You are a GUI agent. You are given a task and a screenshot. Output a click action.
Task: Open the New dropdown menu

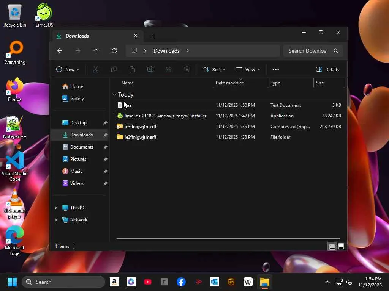tap(68, 70)
